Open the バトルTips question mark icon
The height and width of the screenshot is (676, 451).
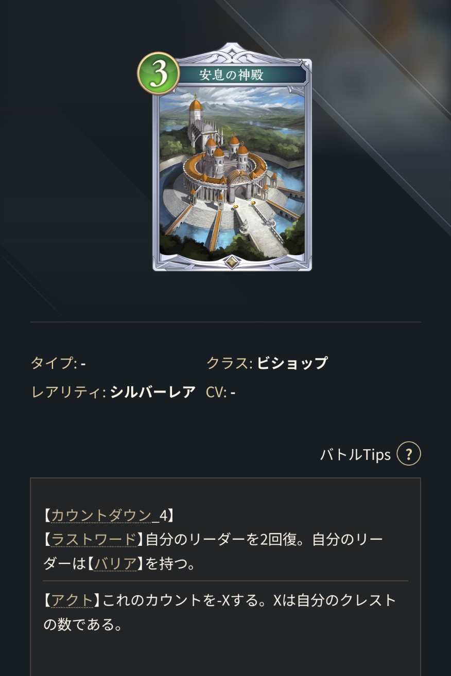tap(409, 454)
